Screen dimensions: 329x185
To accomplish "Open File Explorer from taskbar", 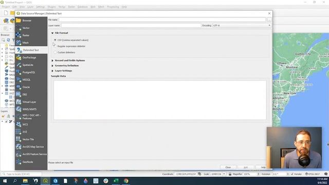I will click(x=25, y=181).
